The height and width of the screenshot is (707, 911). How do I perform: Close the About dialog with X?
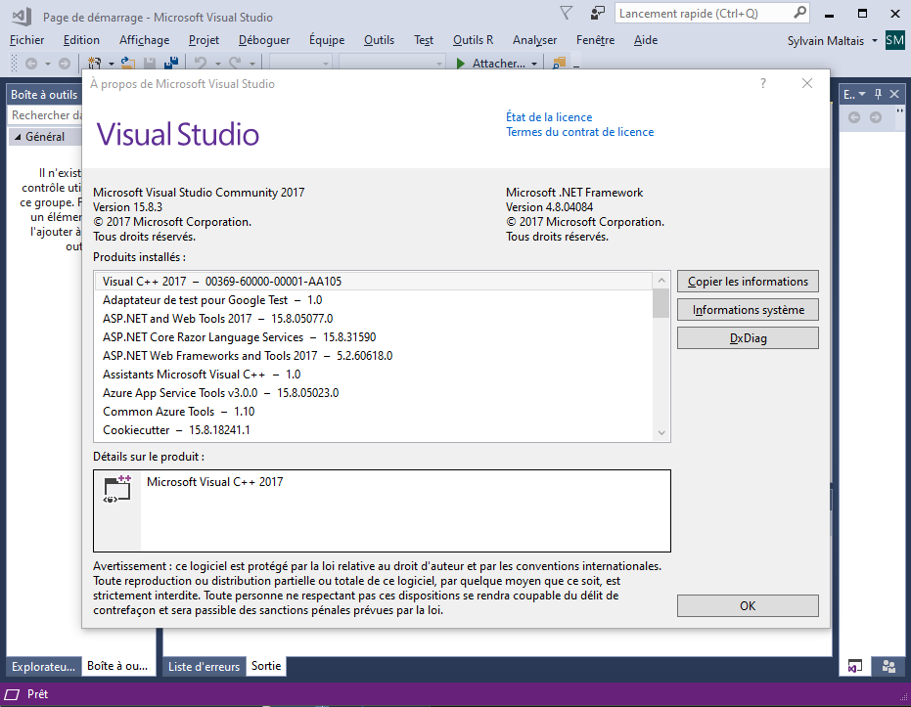[x=807, y=84]
